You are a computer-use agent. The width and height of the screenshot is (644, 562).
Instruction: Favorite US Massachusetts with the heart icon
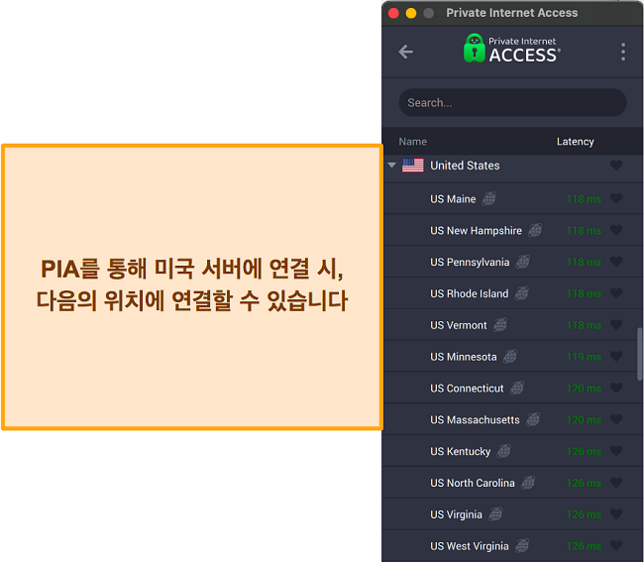[x=616, y=419]
